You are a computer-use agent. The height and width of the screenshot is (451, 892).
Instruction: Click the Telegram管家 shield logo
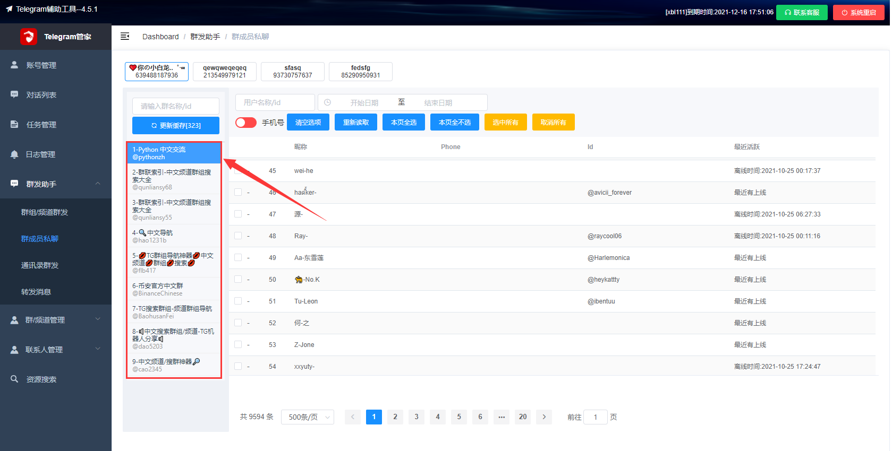[29, 37]
